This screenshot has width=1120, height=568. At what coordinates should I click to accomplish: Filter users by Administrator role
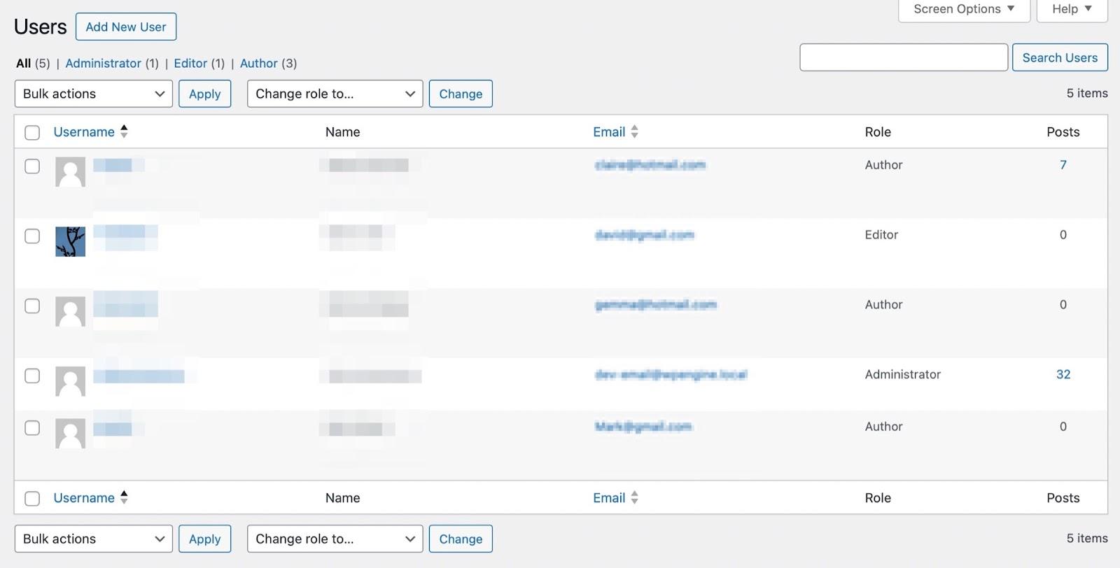(x=103, y=63)
